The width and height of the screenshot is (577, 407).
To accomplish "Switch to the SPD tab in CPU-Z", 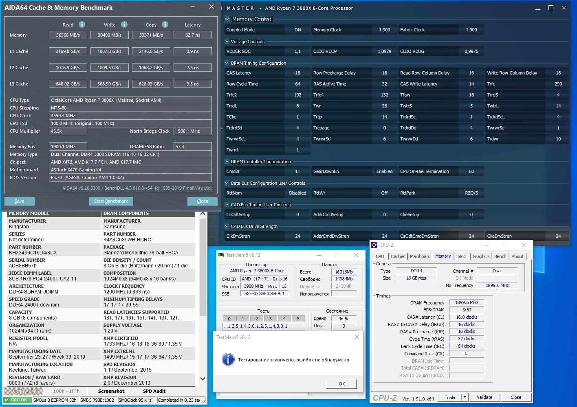I will pos(461,256).
